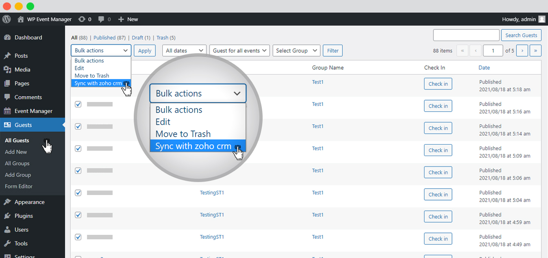Click the WordPress logo icon
The height and width of the screenshot is (258, 548).
coord(7,19)
